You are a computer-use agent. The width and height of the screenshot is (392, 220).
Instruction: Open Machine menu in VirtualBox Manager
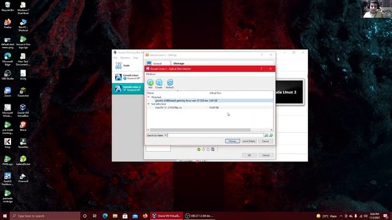click(125, 58)
